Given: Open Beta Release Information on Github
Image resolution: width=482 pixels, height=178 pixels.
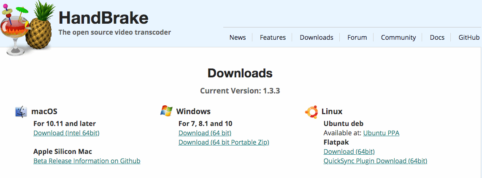Looking at the screenshot, I should tap(87, 161).
